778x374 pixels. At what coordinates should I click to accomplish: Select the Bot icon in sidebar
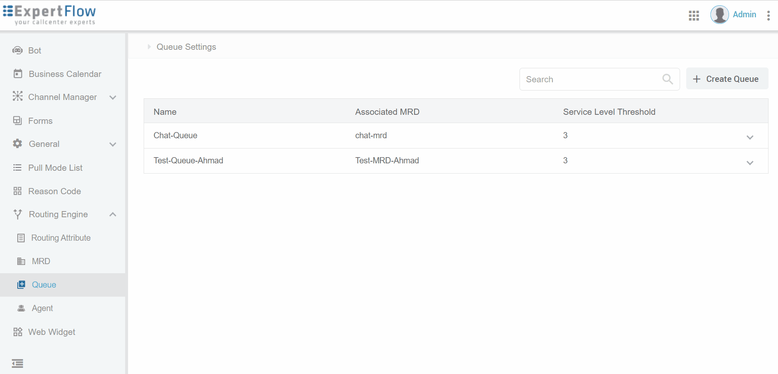pyautogui.click(x=17, y=50)
